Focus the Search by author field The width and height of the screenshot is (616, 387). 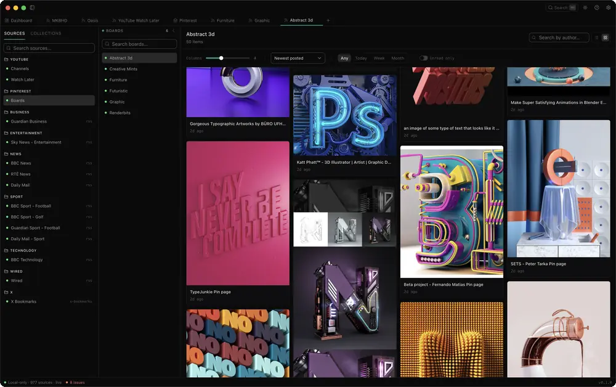pos(559,38)
